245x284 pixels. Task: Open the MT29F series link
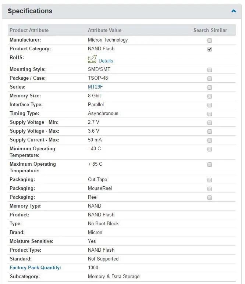[x=95, y=87]
